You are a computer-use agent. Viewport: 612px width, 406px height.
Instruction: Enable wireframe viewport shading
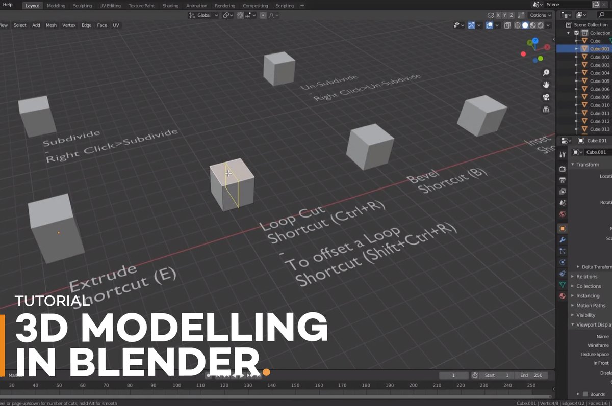(x=517, y=25)
